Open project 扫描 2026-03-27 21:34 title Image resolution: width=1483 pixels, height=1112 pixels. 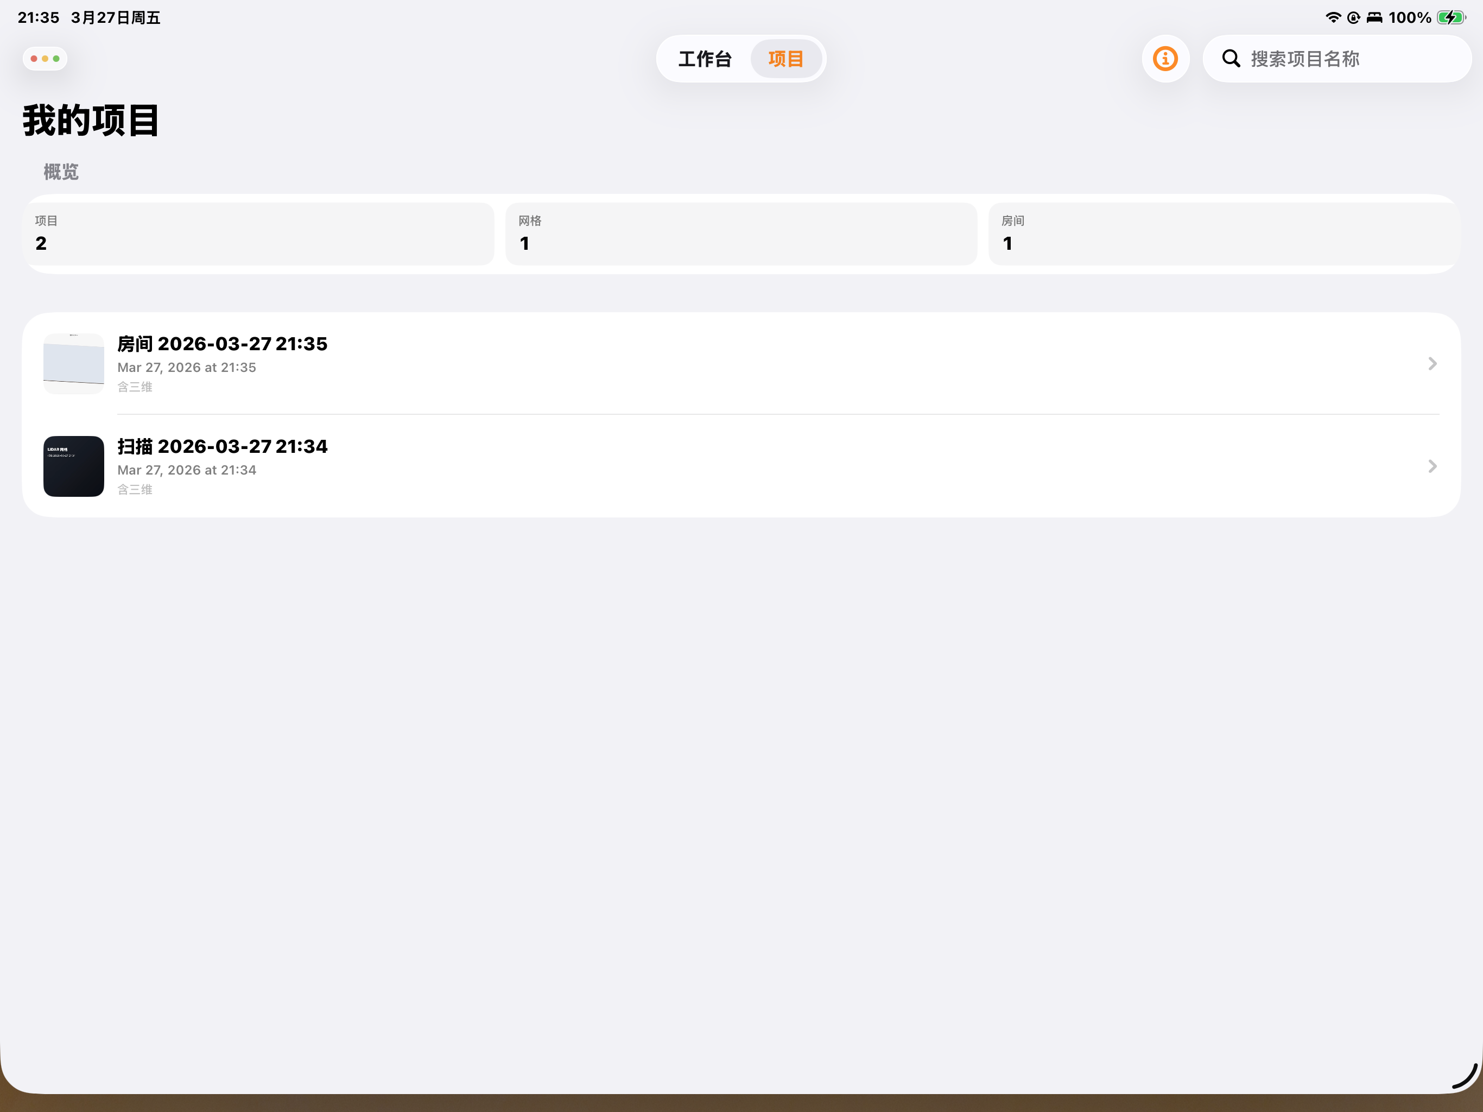pos(223,447)
